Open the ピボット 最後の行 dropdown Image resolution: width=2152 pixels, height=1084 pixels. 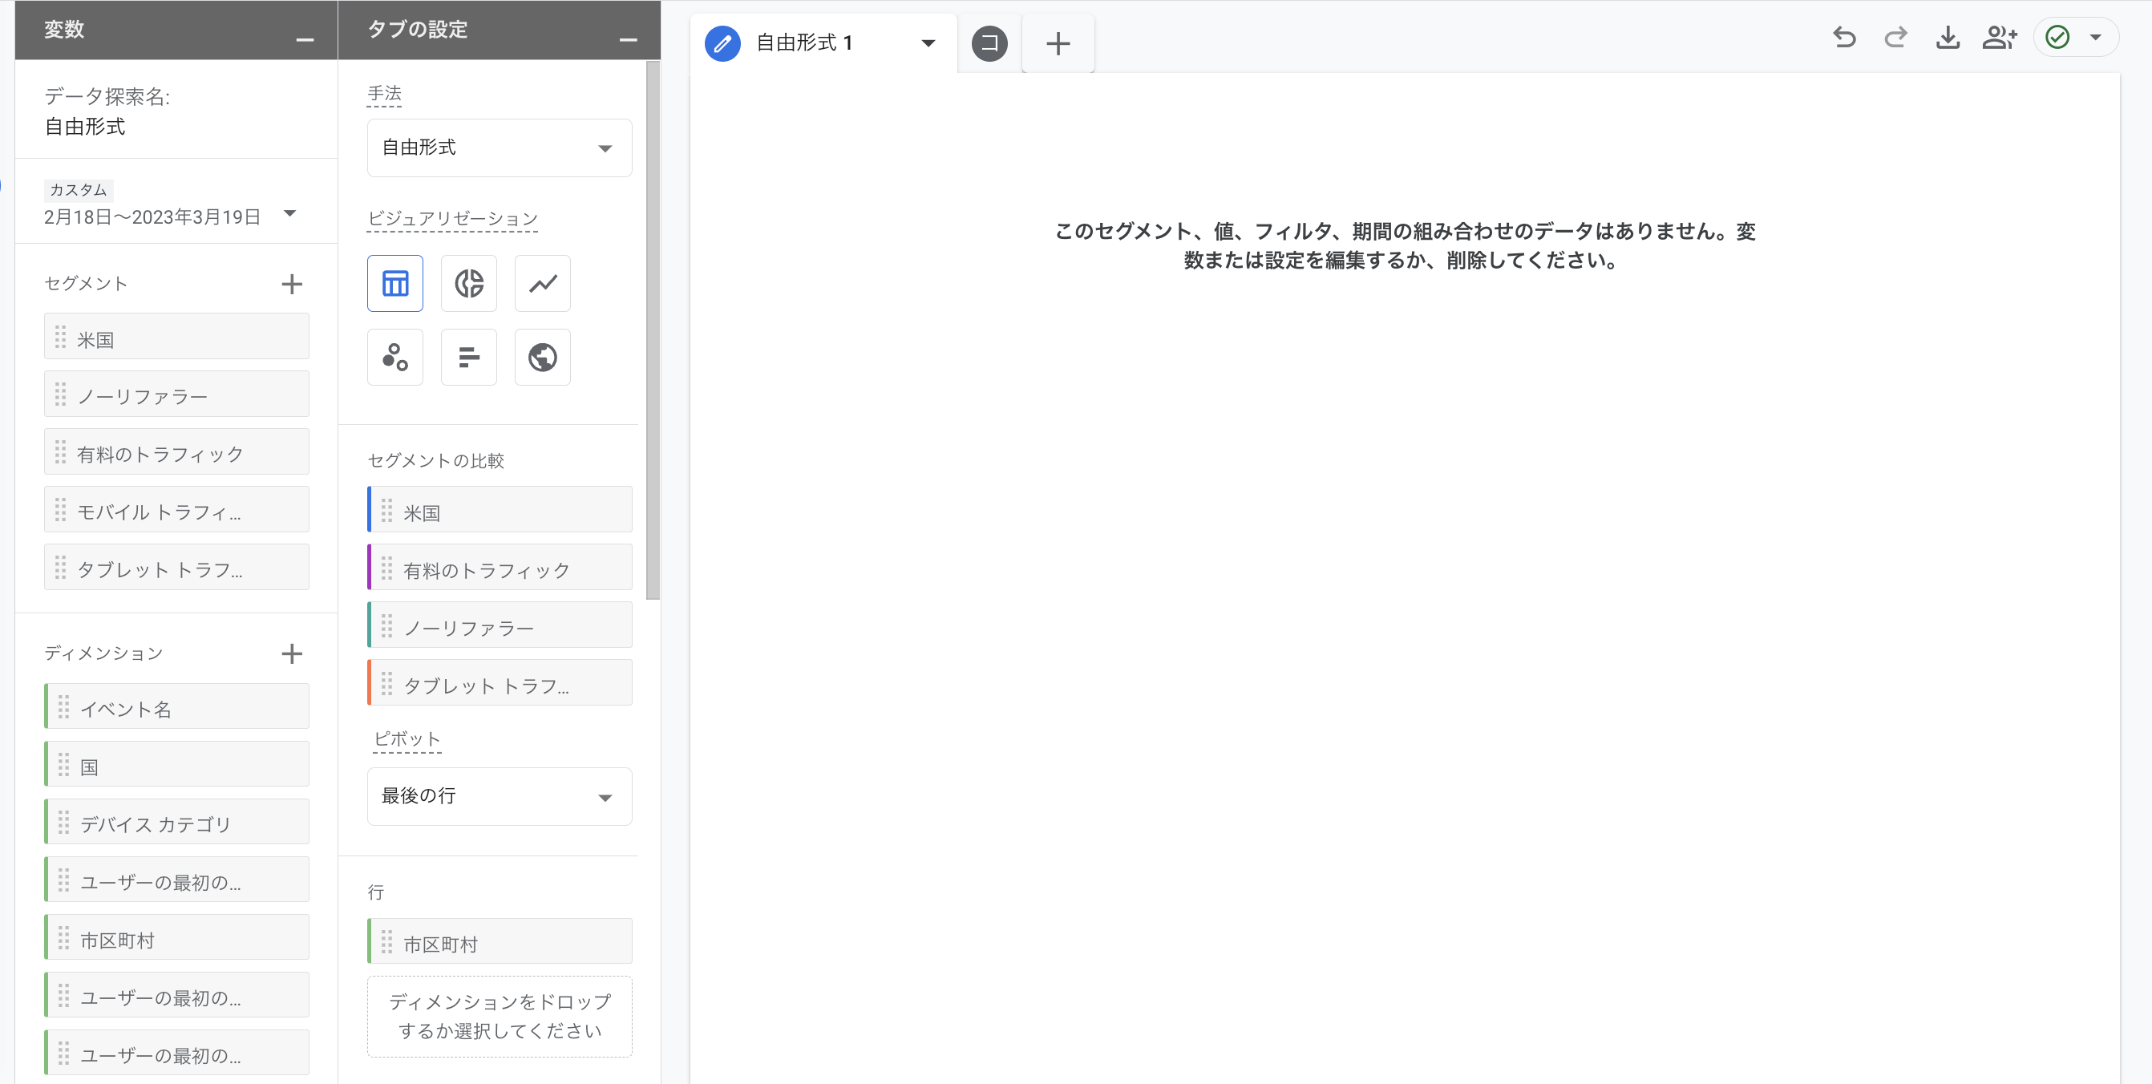(500, 797)
